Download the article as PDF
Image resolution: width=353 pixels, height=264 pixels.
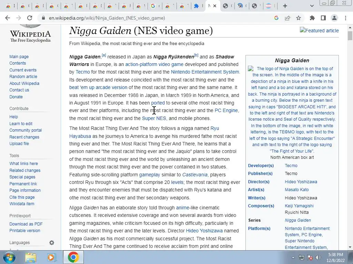coord(26,224)
